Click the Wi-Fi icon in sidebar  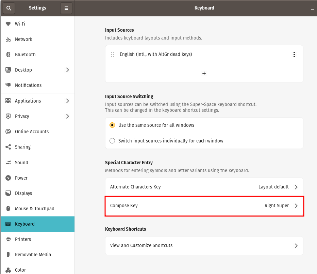click(8, 24)
